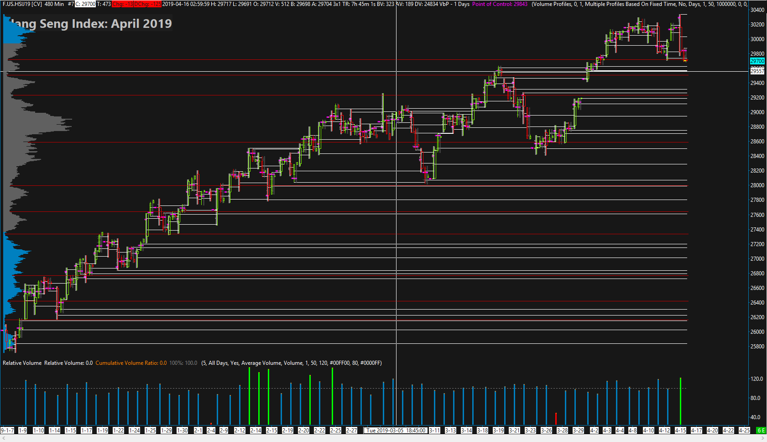Click the cyan '29700' last price marker
This screenshot has height=442, width=767.
tap(757, 61)
